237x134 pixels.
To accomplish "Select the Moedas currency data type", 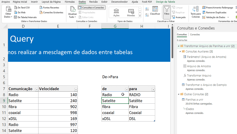I will [131, 12].
